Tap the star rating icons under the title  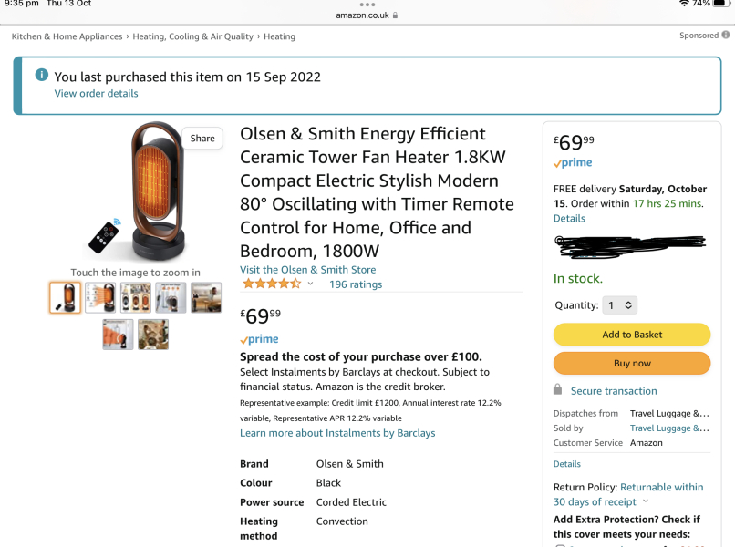pos(271,284)
